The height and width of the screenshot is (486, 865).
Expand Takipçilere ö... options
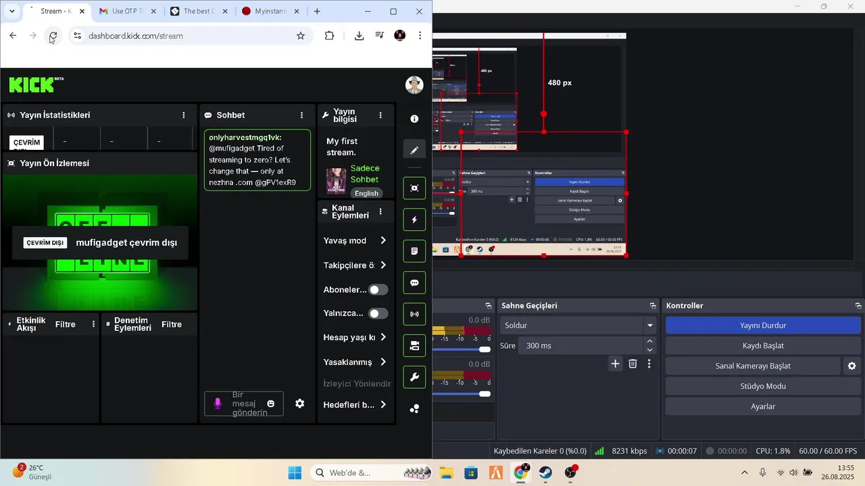click(355, 265)
